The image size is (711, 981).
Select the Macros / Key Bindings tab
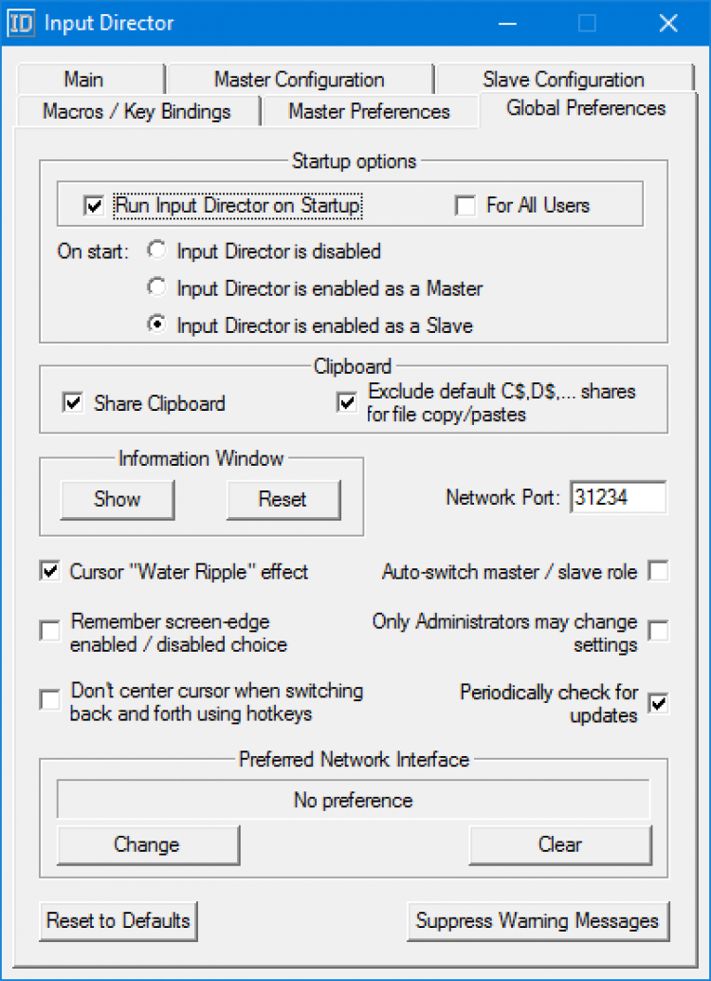pos(137,112)
